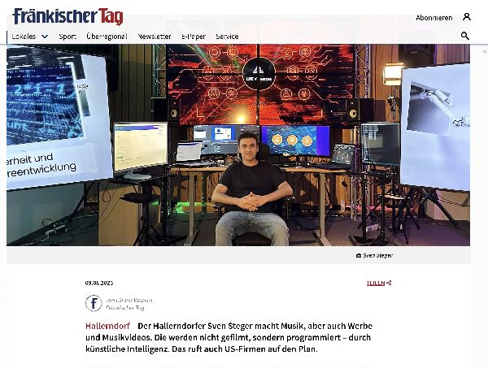The image size is (488, 368).
Task: Click the search magnifier icon
Action: coord(465,36)
